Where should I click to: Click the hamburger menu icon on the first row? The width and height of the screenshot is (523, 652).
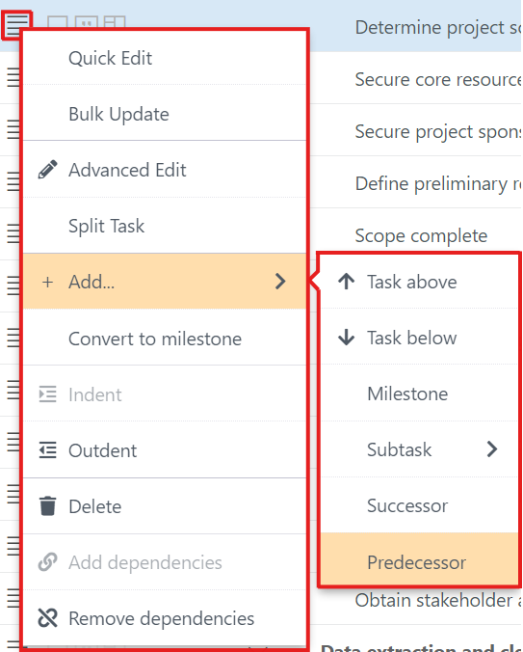[15, 24]
